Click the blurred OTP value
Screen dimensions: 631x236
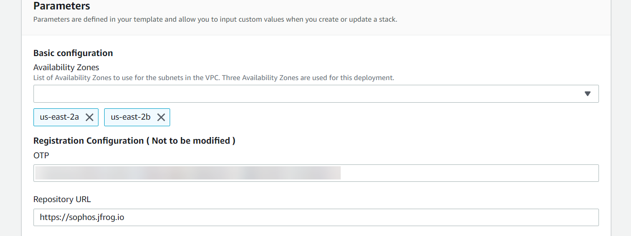(188, 173)
